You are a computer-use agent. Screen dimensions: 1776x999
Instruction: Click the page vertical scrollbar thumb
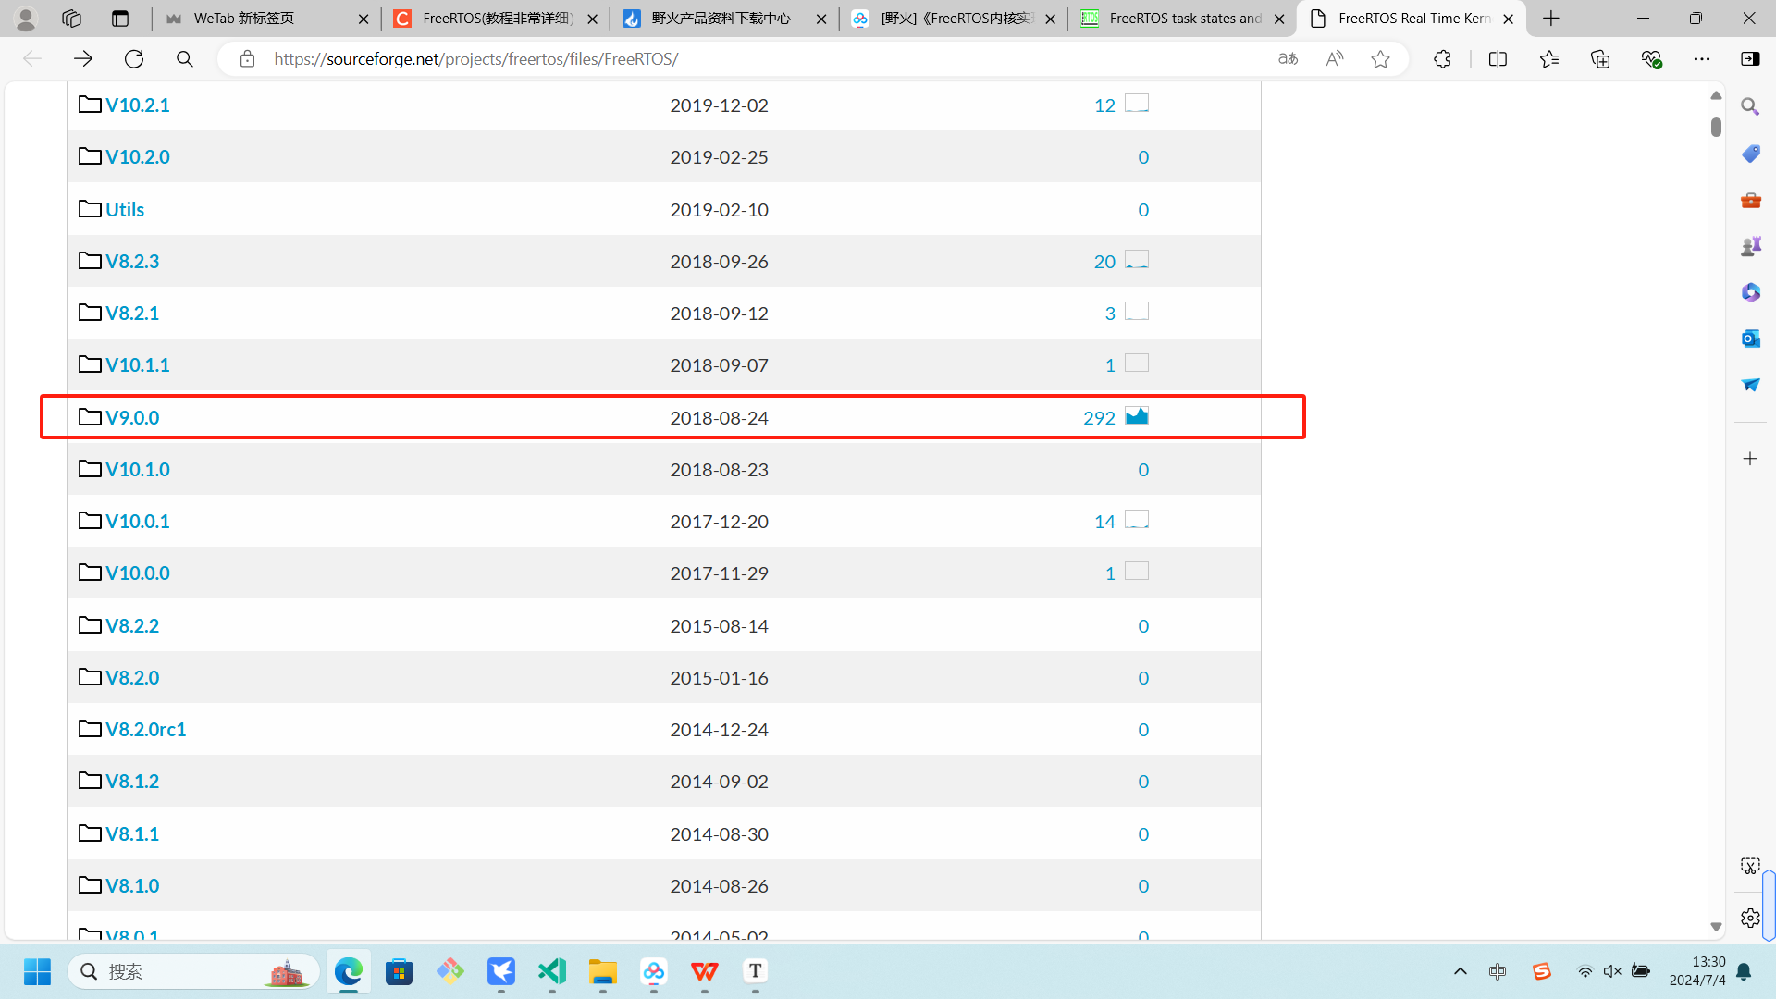point(1716,127)
